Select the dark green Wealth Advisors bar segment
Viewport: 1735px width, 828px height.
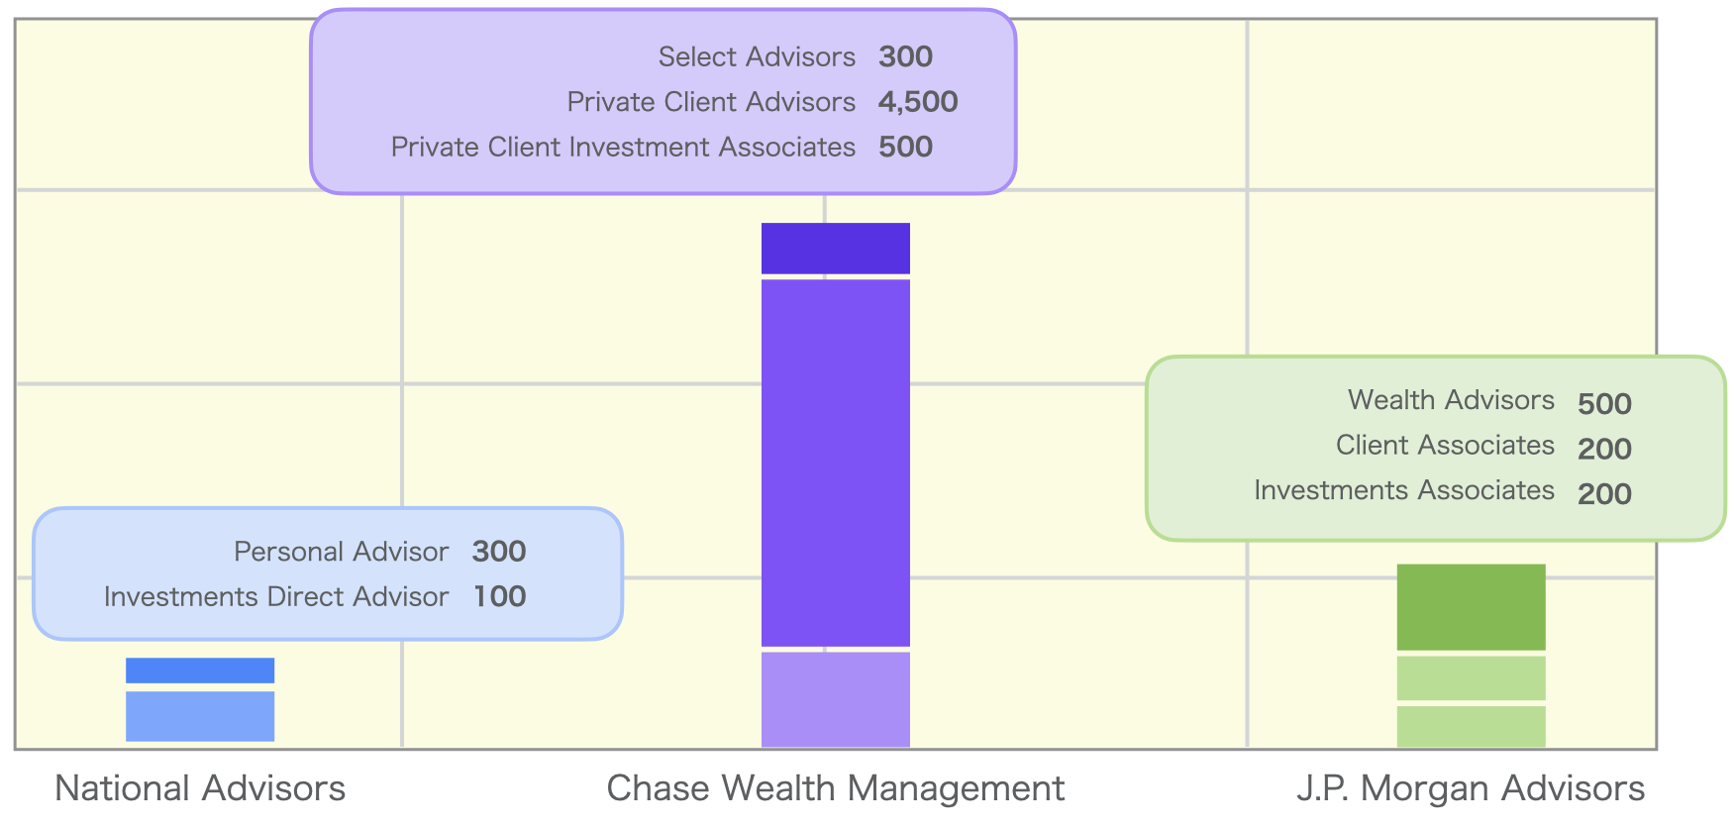point(1471,607)
